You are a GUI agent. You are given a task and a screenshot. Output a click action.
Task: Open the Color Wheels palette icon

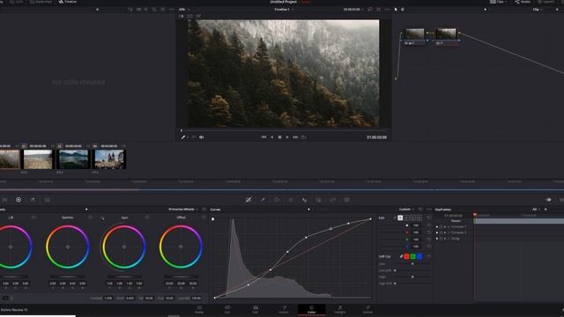tap(19, 200)
